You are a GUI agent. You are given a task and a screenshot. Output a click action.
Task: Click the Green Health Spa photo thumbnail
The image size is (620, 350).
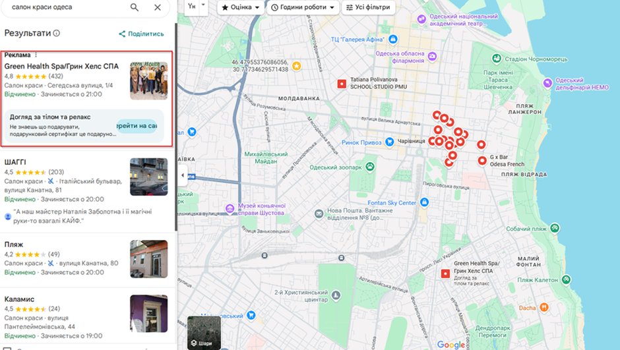(148, 81)
